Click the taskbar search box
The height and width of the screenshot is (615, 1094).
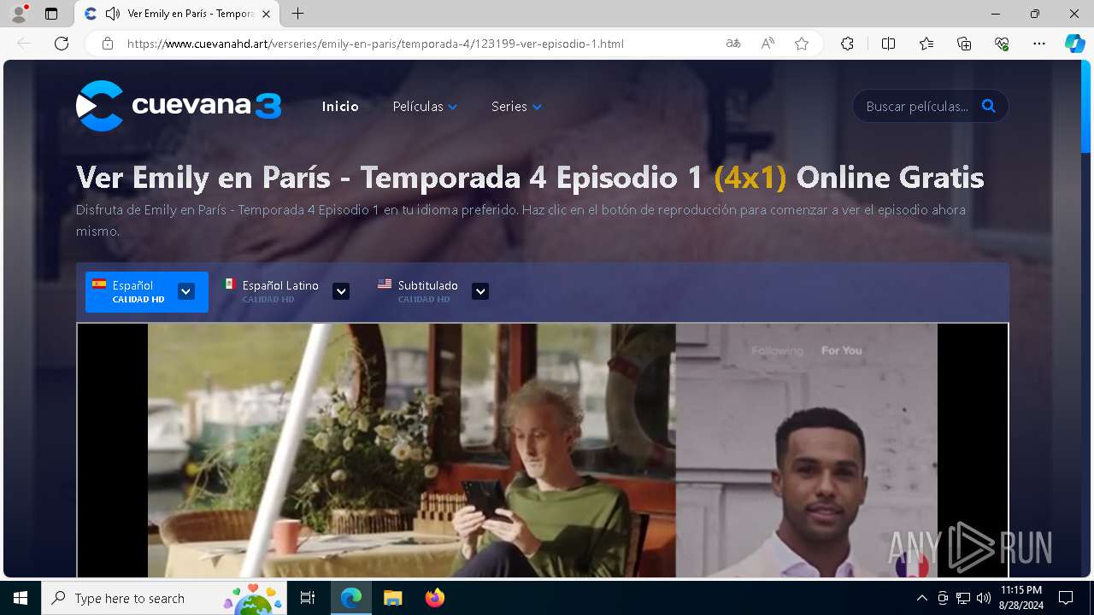(164, 598)
